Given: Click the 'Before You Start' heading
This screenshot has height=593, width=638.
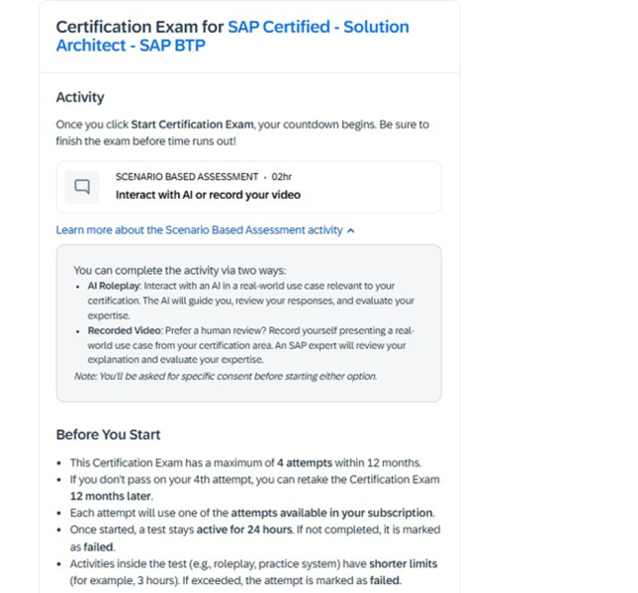Looking at the screenshot, I should 108,435.
